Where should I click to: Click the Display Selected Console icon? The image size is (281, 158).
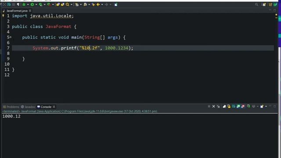click(x=254, y=106)
